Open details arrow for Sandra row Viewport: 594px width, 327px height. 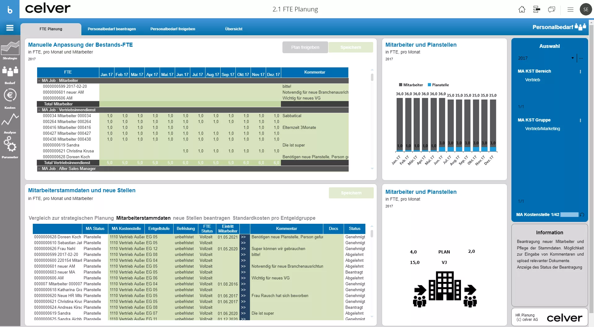click(243, 313)
